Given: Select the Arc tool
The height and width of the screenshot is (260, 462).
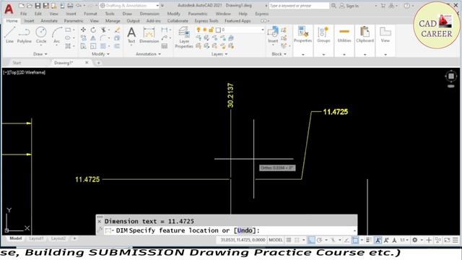Looking at the screenshot, I should click(56, 35).
